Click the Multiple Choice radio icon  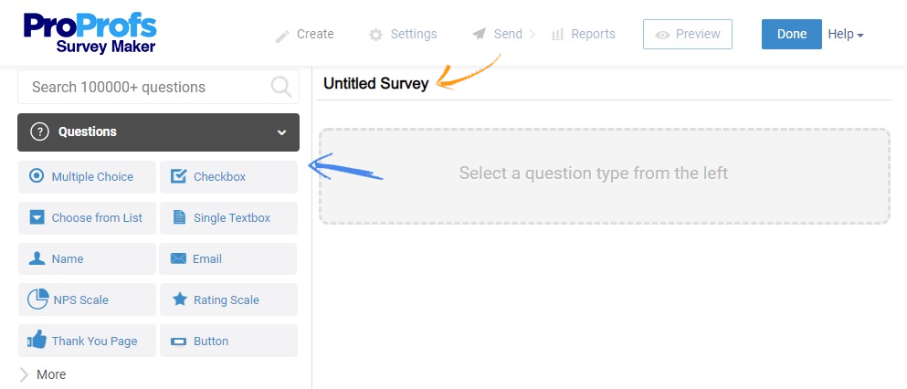[x=37, y=176]
